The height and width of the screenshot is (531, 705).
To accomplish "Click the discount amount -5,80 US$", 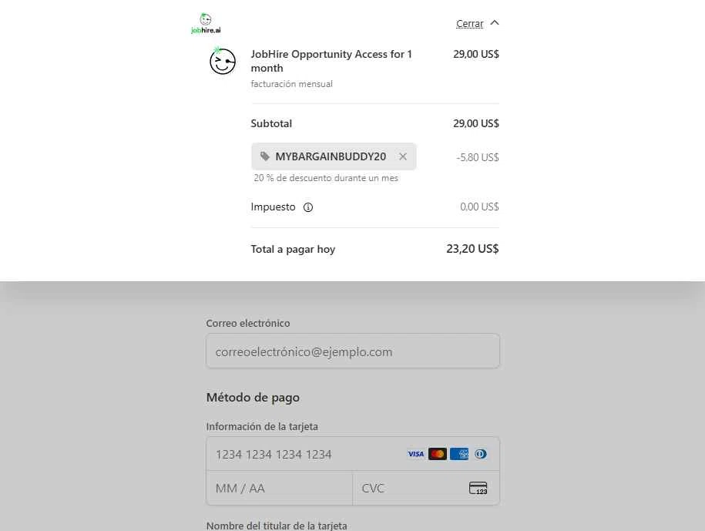I will [478, 157].
